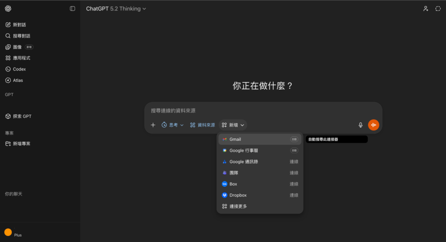The height and width of the screenshot is (242, 446).
Task: Expand the 思考 thinking dropdown
Action: tap(172, 125)
